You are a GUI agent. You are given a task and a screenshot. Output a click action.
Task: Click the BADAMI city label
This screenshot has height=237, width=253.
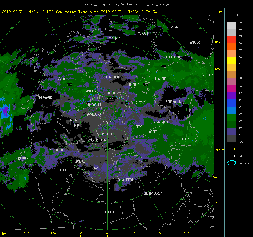pyautogui.click(x=111, y=93)
